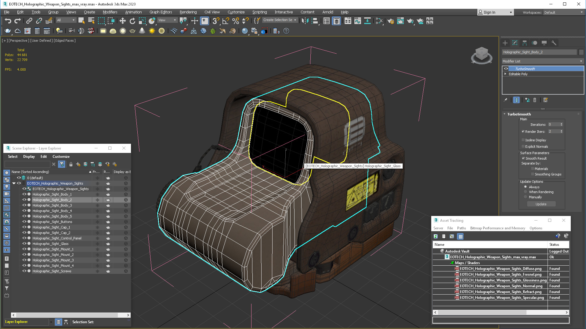The height and width of the screenshot is (329, 586).
Task: Click the Sun light icon in toolbar
Action: pos(152,31)
